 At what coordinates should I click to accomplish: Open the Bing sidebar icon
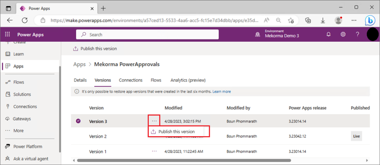370,20
